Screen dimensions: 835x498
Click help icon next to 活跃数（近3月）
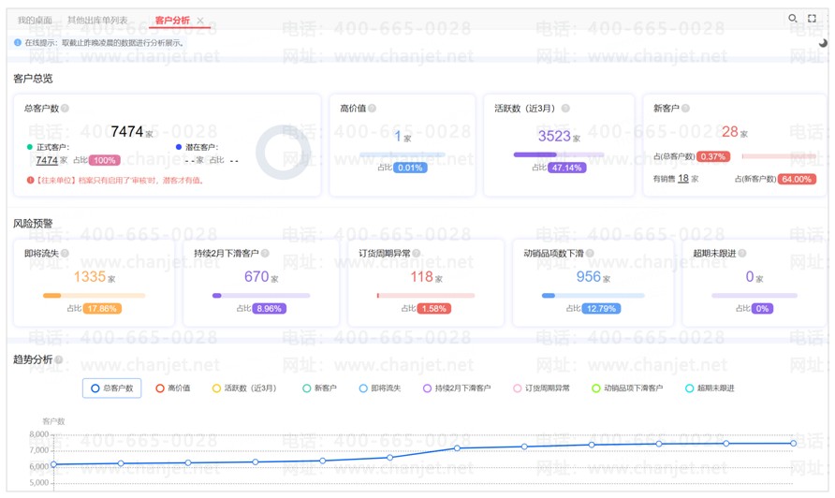point(565,109)
